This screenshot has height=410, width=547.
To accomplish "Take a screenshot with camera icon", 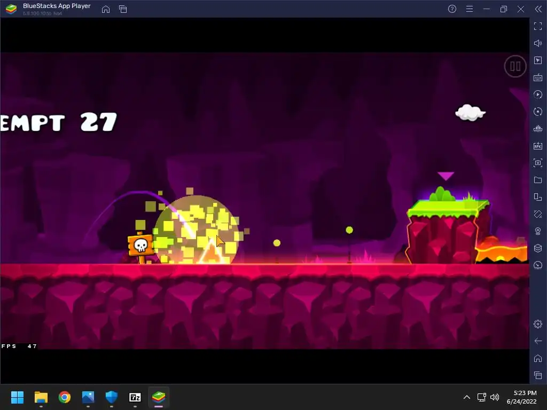I will (x=538, y=163).
